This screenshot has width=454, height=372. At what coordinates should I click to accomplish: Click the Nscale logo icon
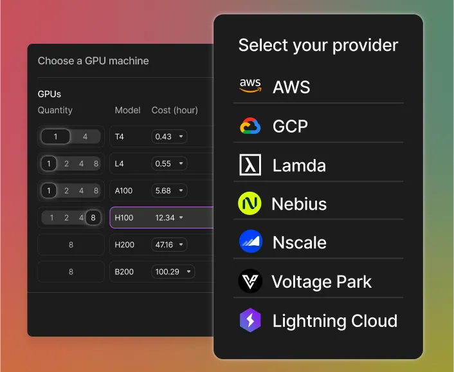pos(250,241)
